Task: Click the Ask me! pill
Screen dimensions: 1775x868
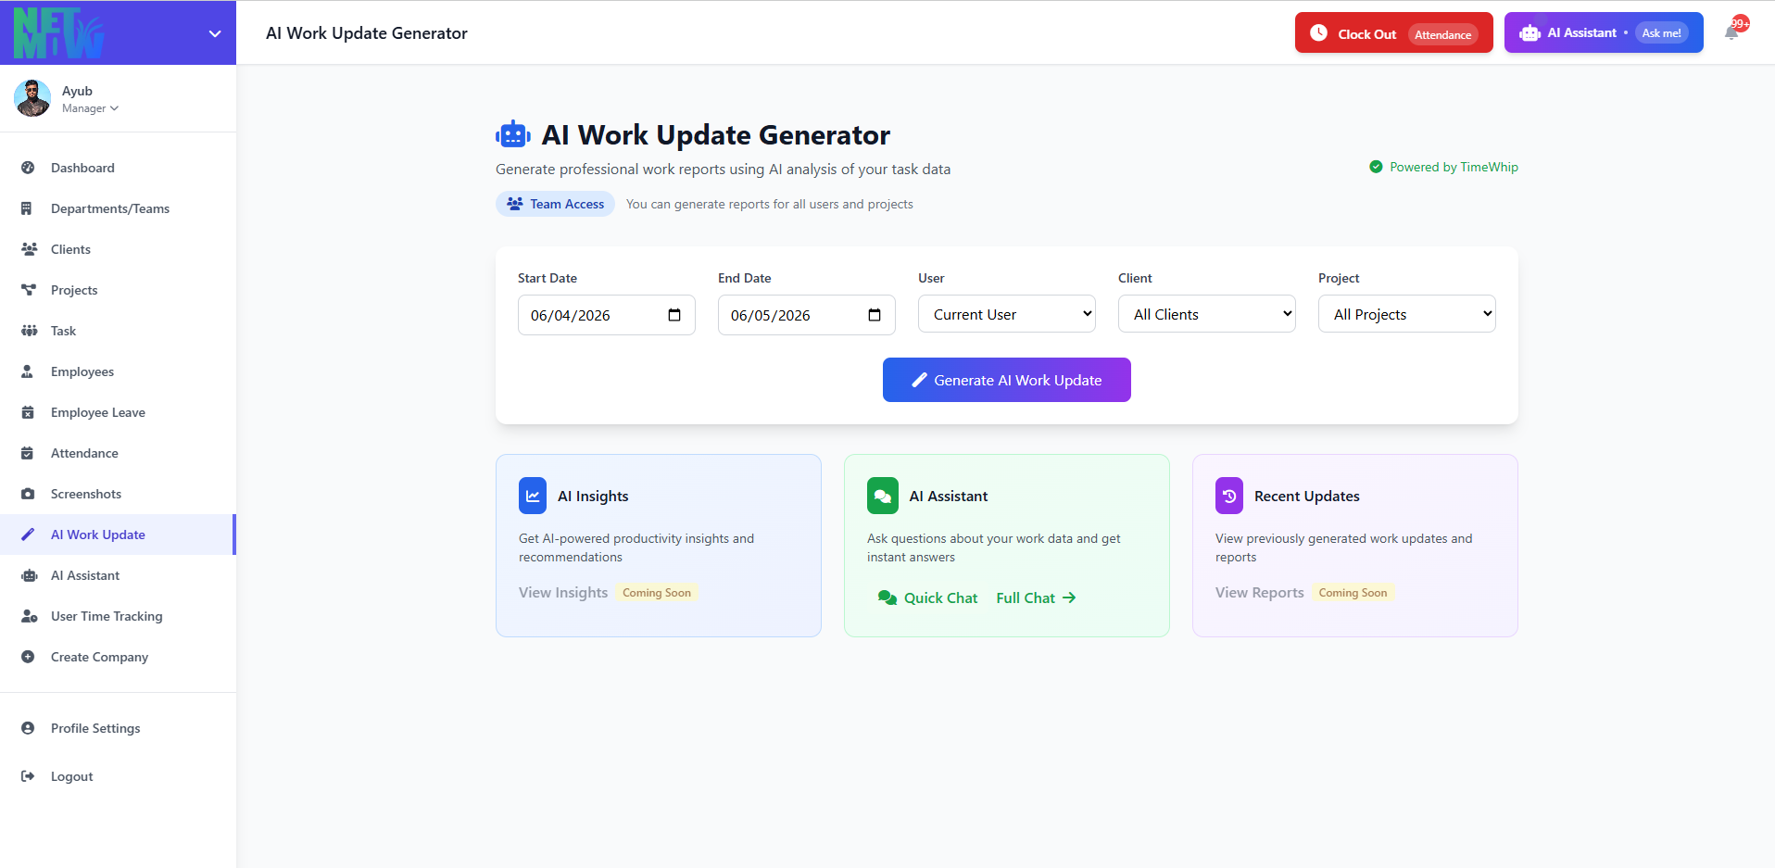Action: point(1661,32)
